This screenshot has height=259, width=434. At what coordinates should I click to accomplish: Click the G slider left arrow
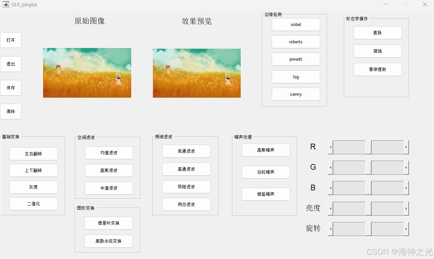coord(331,167)
